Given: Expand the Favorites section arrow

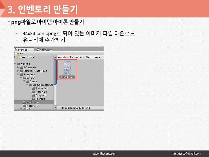Looking at the screenshot, I should pyautogui.click(x=15, y=57).
